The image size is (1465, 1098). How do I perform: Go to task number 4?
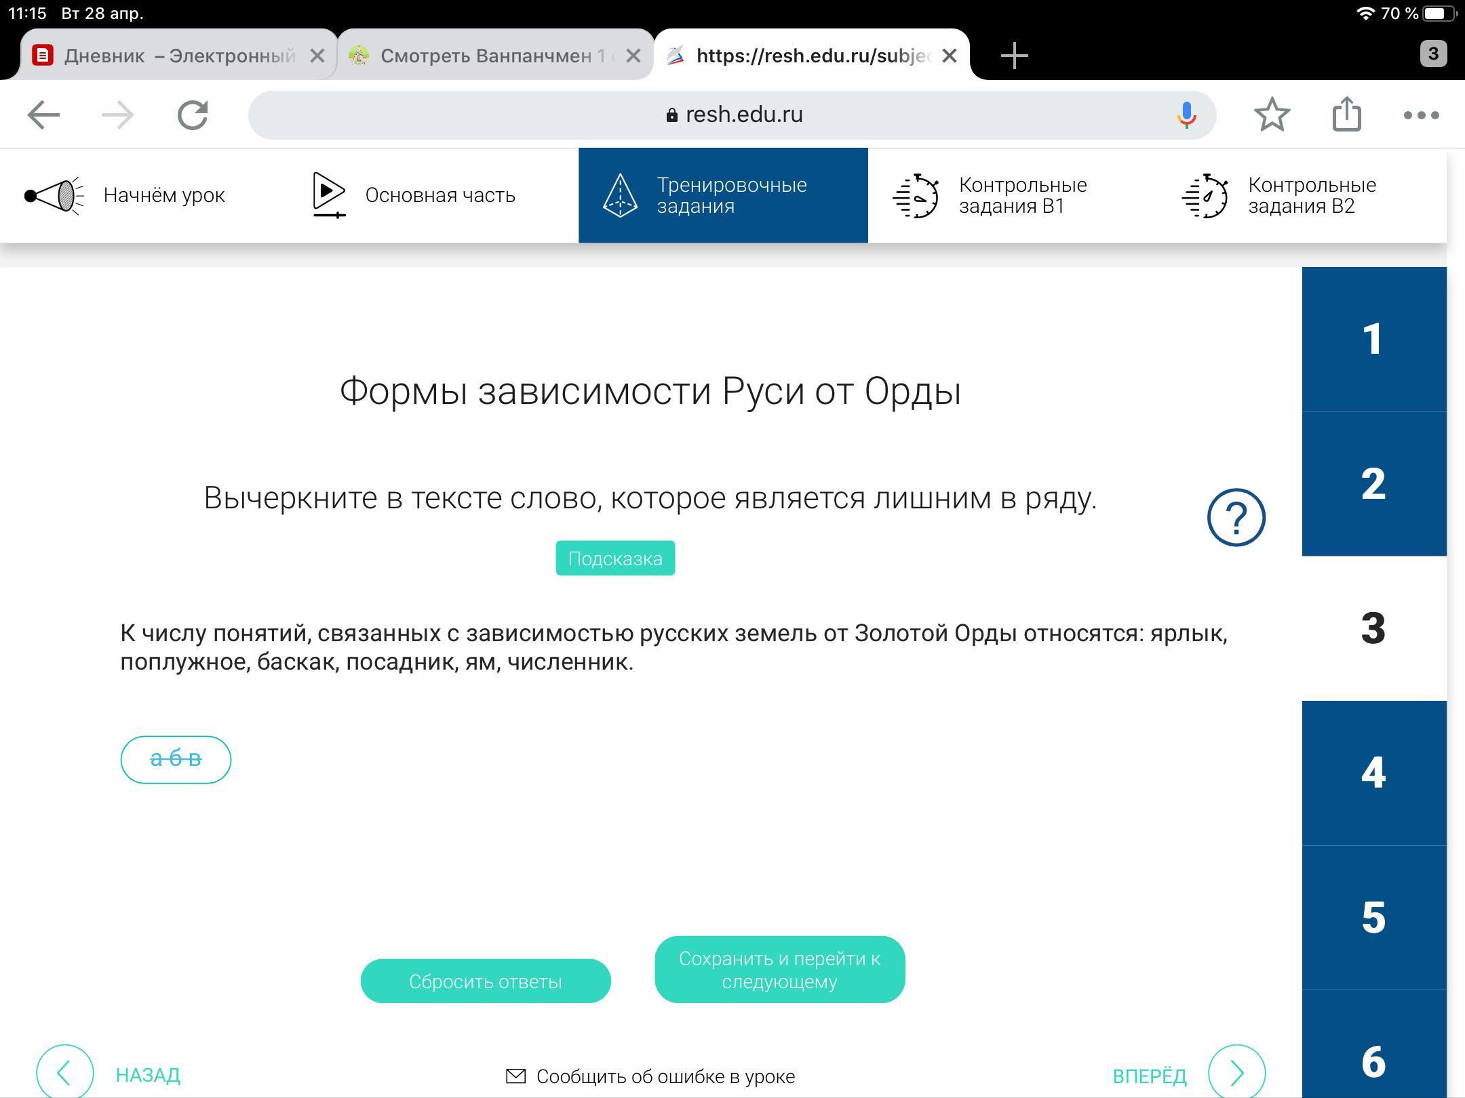click(x=1373, y=773)
